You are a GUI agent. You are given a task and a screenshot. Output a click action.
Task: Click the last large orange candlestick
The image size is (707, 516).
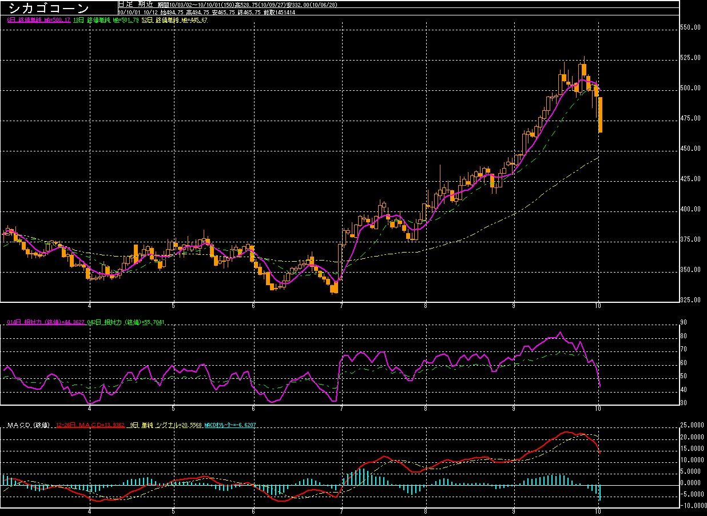click(601, 115)
